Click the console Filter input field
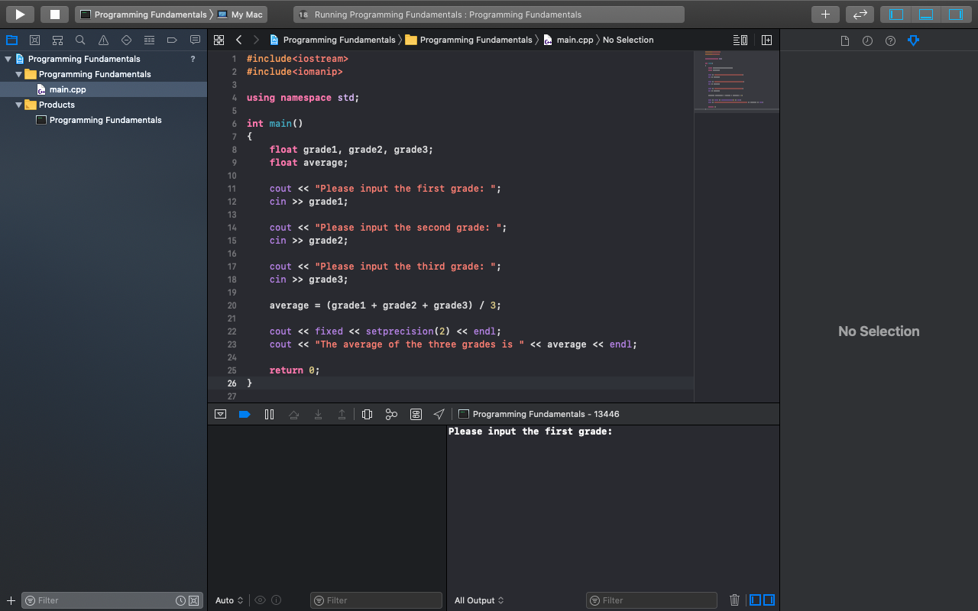The image size is (978, 611). click(651, 600)
